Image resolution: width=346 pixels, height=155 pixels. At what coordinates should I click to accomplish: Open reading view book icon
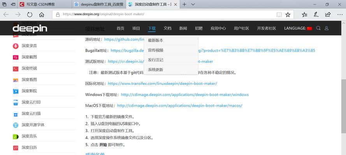point(279,14)
